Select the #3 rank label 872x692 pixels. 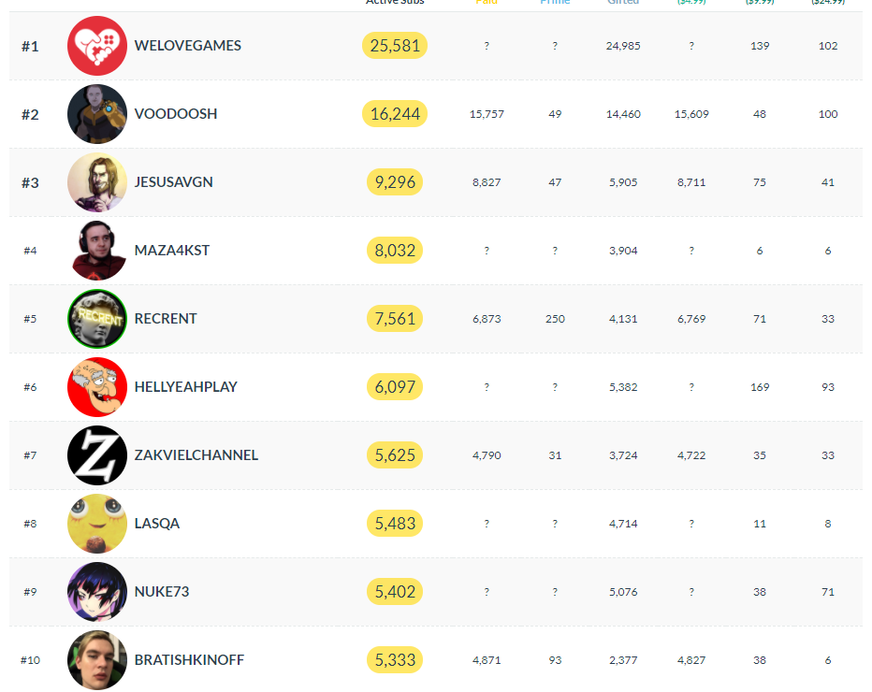coord(30,183)
